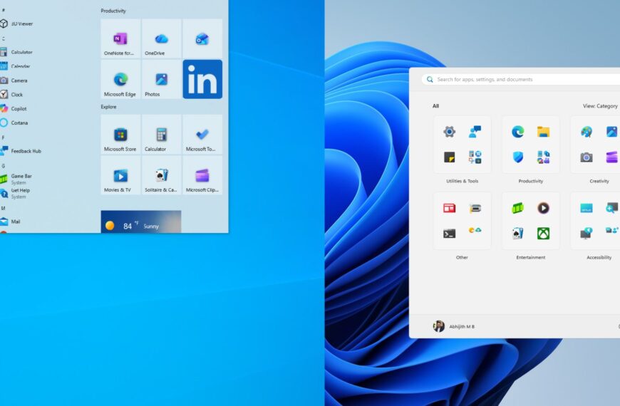Open Calculator tile under Explore
Image resolution: width=620 pixels, height=406 pixels.
coord(161,135)
